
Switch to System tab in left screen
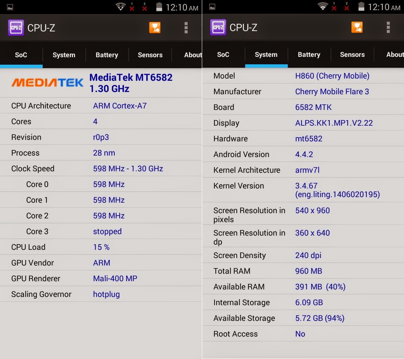64,55
